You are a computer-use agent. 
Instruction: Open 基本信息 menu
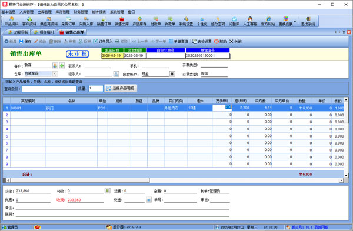pyautogui.click(x=9, y=12)
